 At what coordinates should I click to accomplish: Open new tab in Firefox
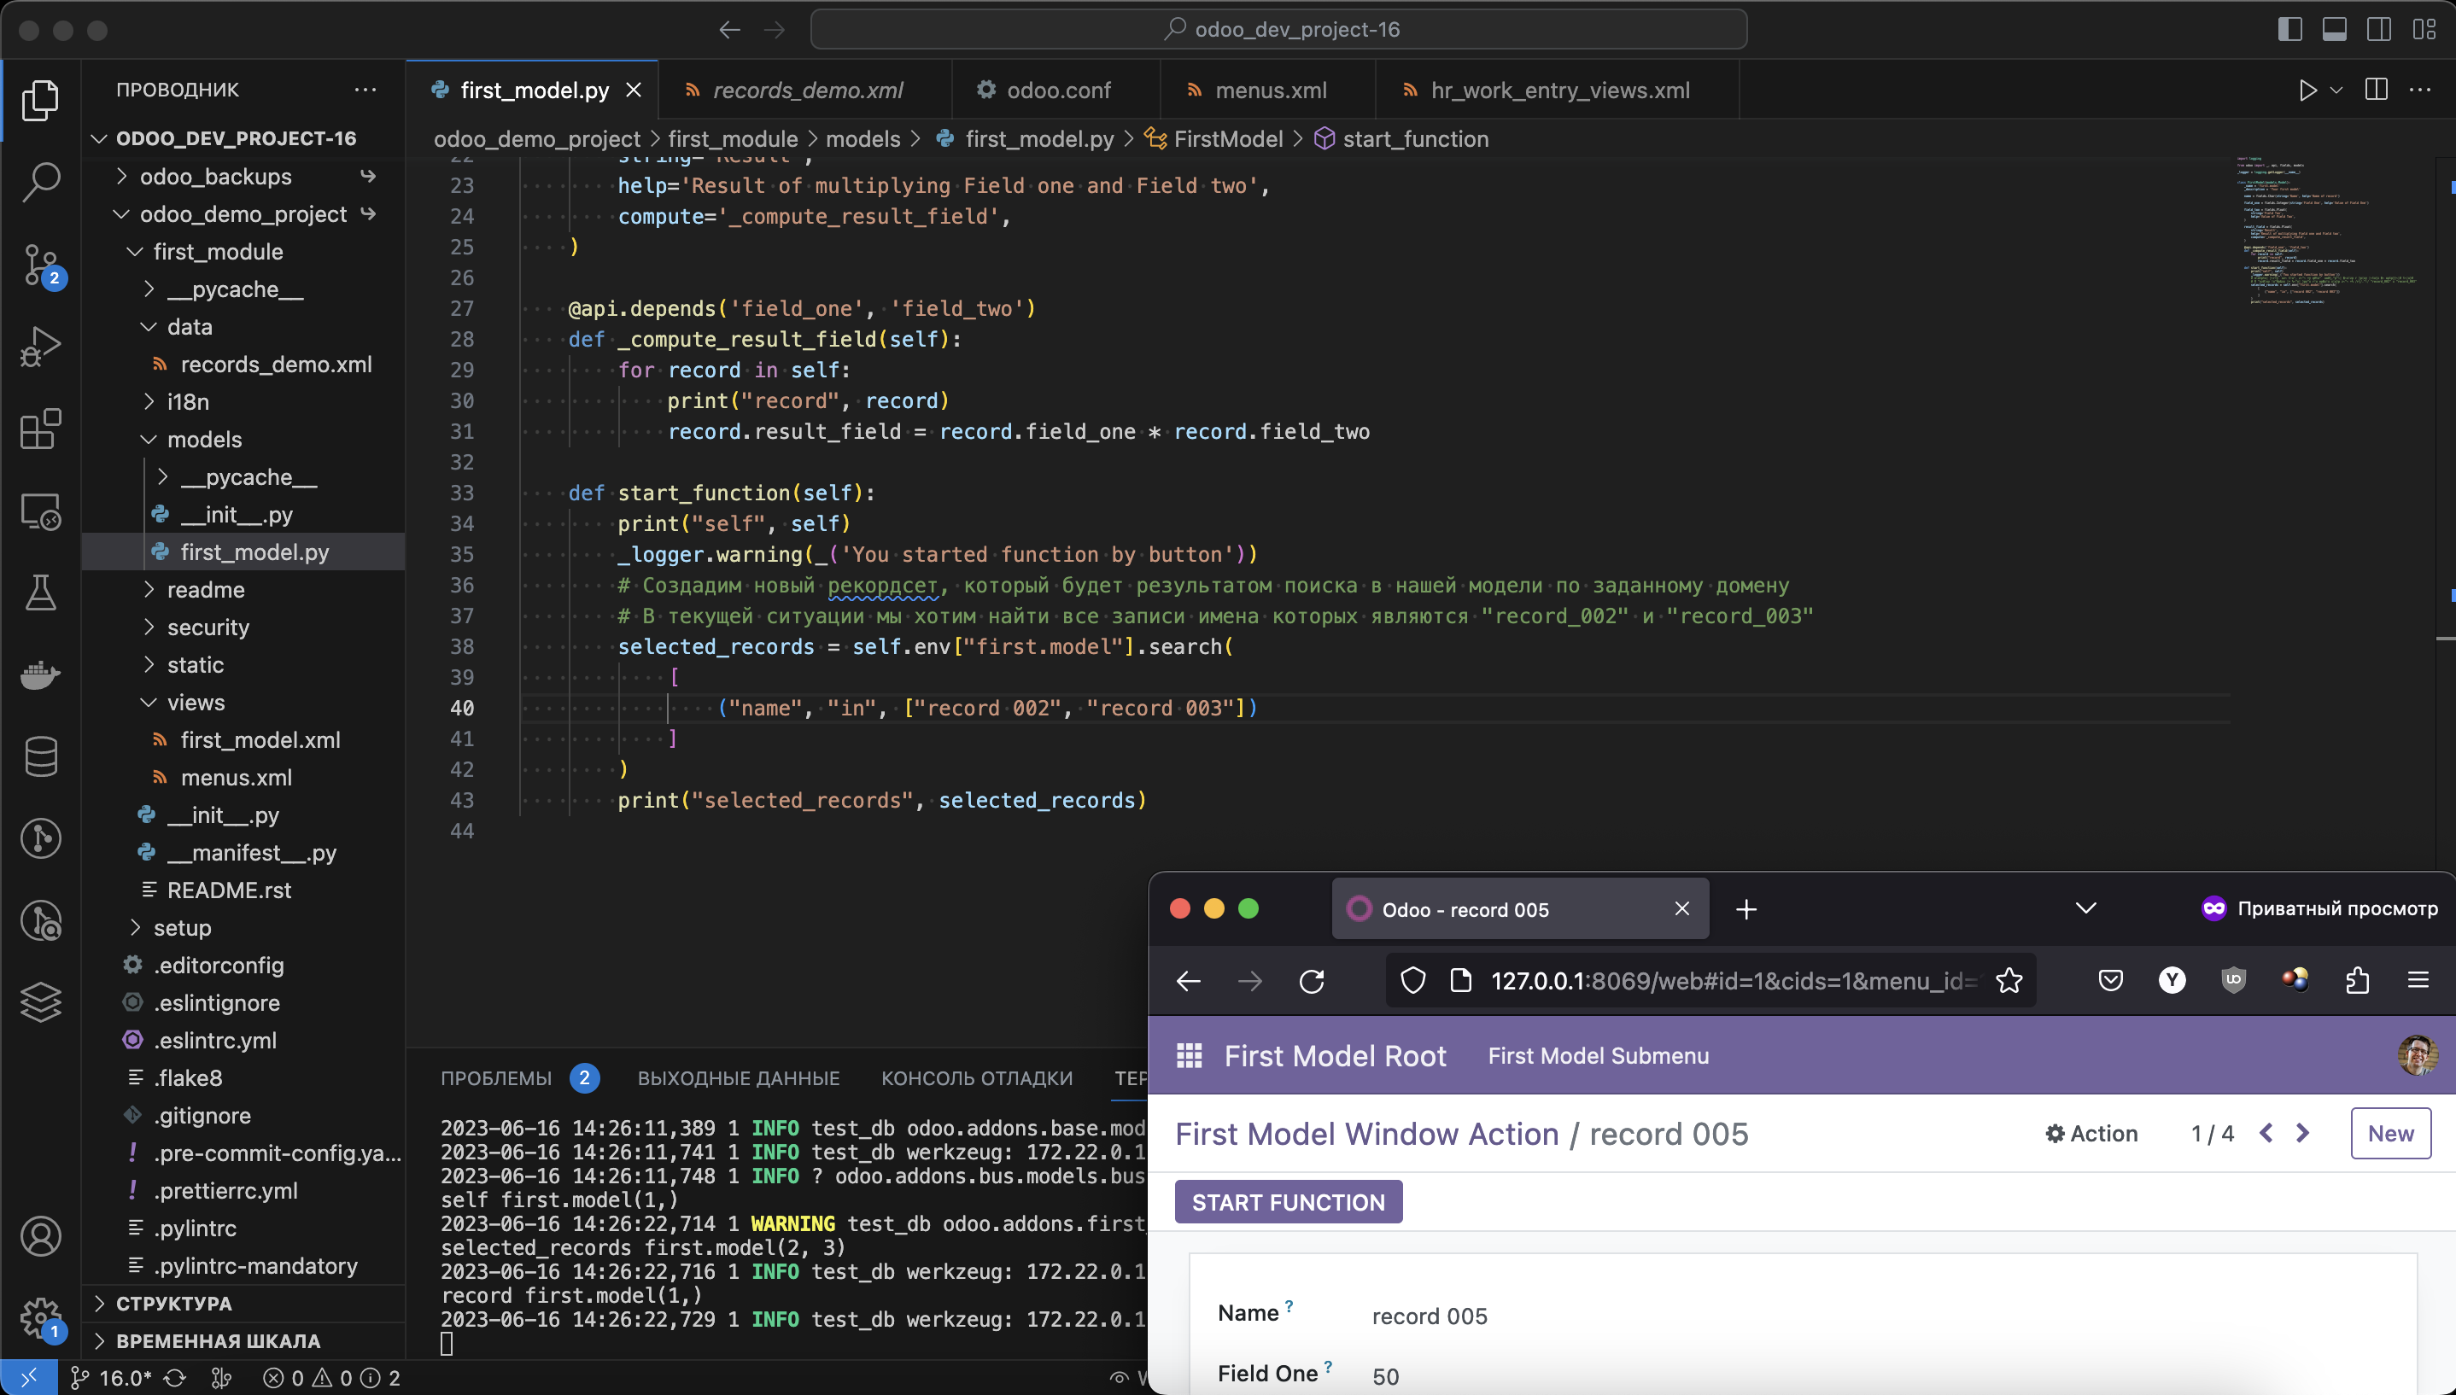click(x=1746, y=908)
